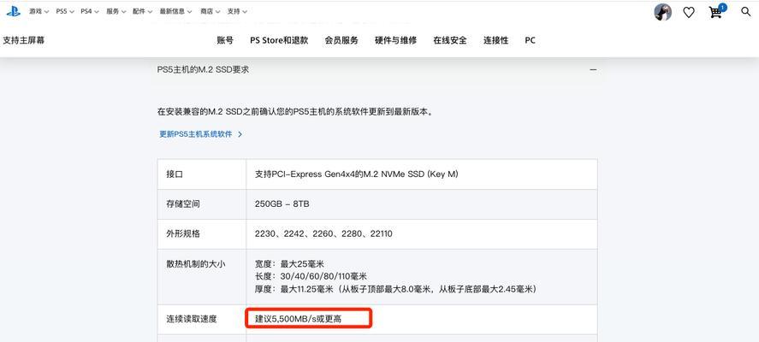
Task: Click the 宽度：最大25毫米 line
Action: click(289, 264)
